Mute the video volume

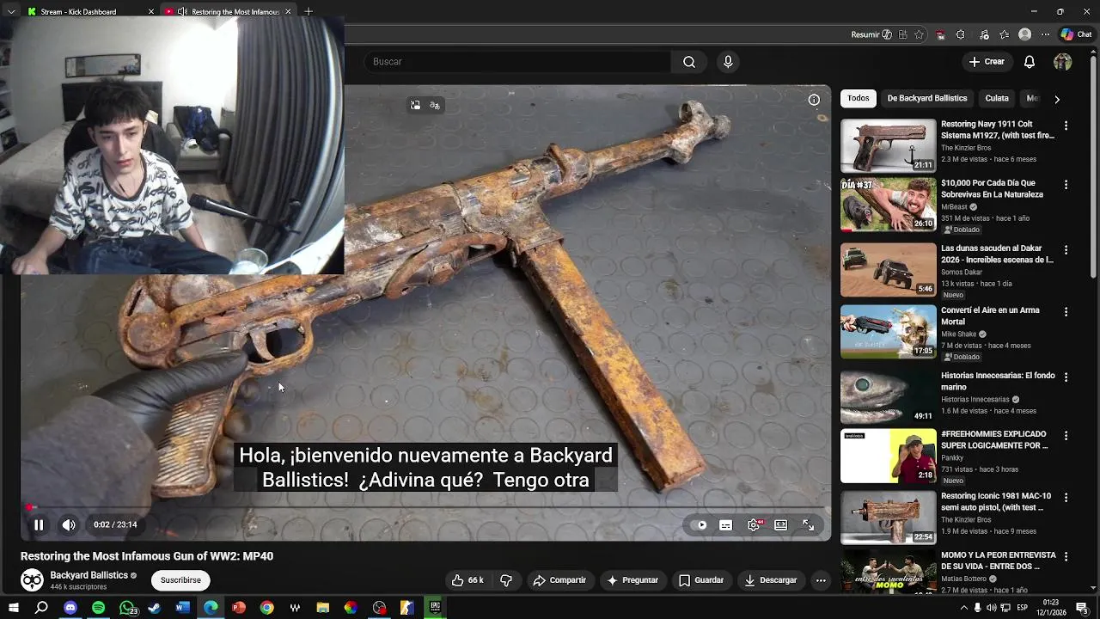click(69, 524)
